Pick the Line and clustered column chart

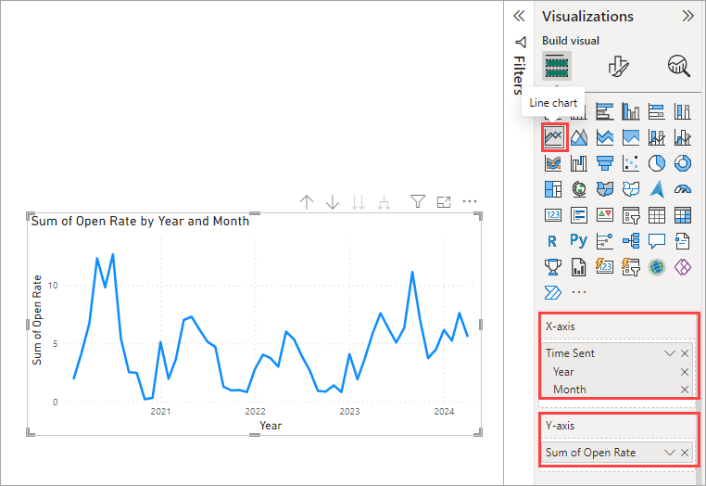point(683,137)
